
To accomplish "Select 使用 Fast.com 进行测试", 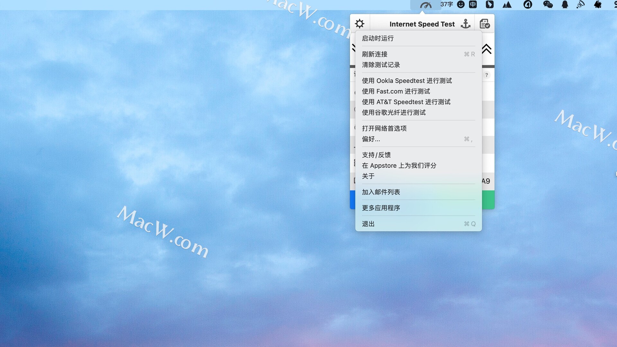I will (418, 91).
